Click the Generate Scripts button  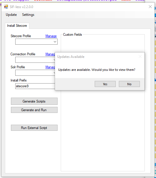coord(34,101)
